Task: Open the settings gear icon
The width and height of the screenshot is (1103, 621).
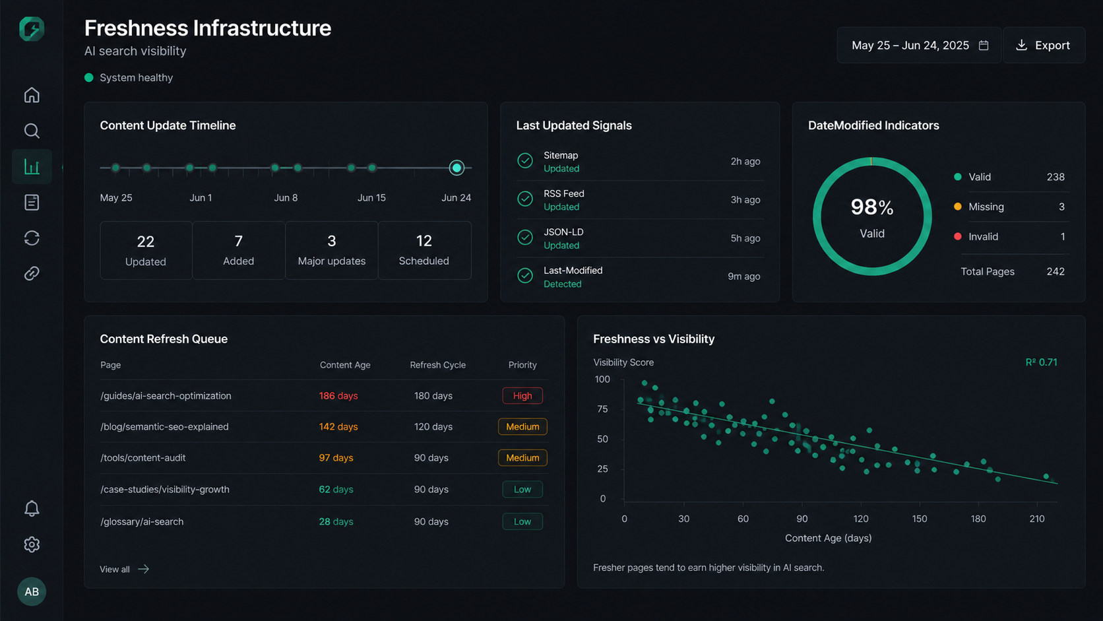Action: [32, 544]
